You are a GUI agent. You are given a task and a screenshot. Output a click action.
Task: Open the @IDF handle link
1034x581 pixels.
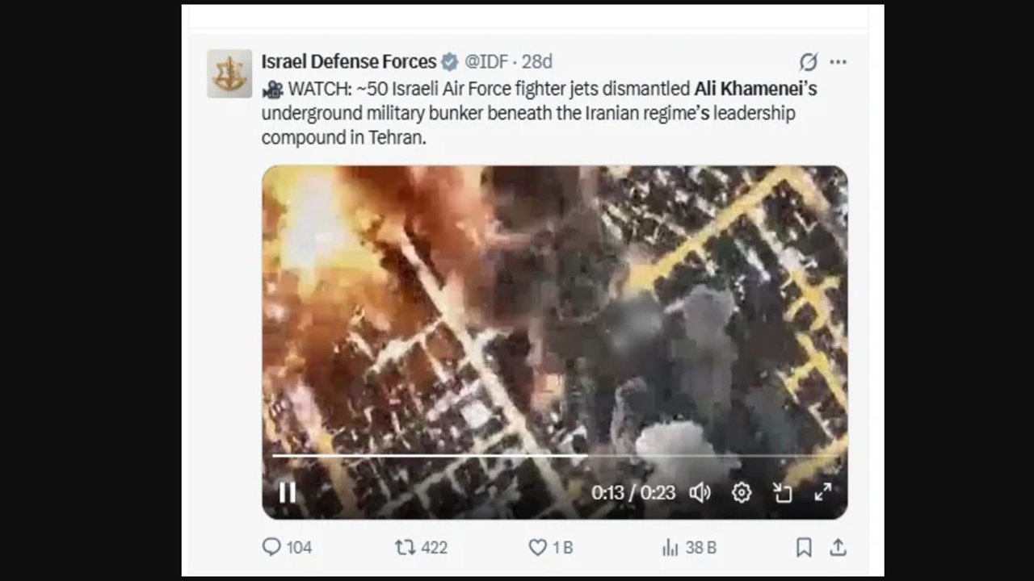point(486,61)
